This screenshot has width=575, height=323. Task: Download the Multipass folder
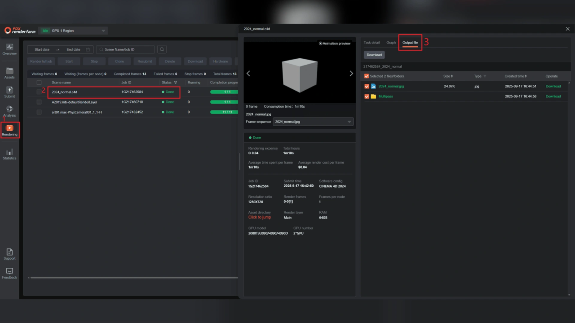[553, 96]
